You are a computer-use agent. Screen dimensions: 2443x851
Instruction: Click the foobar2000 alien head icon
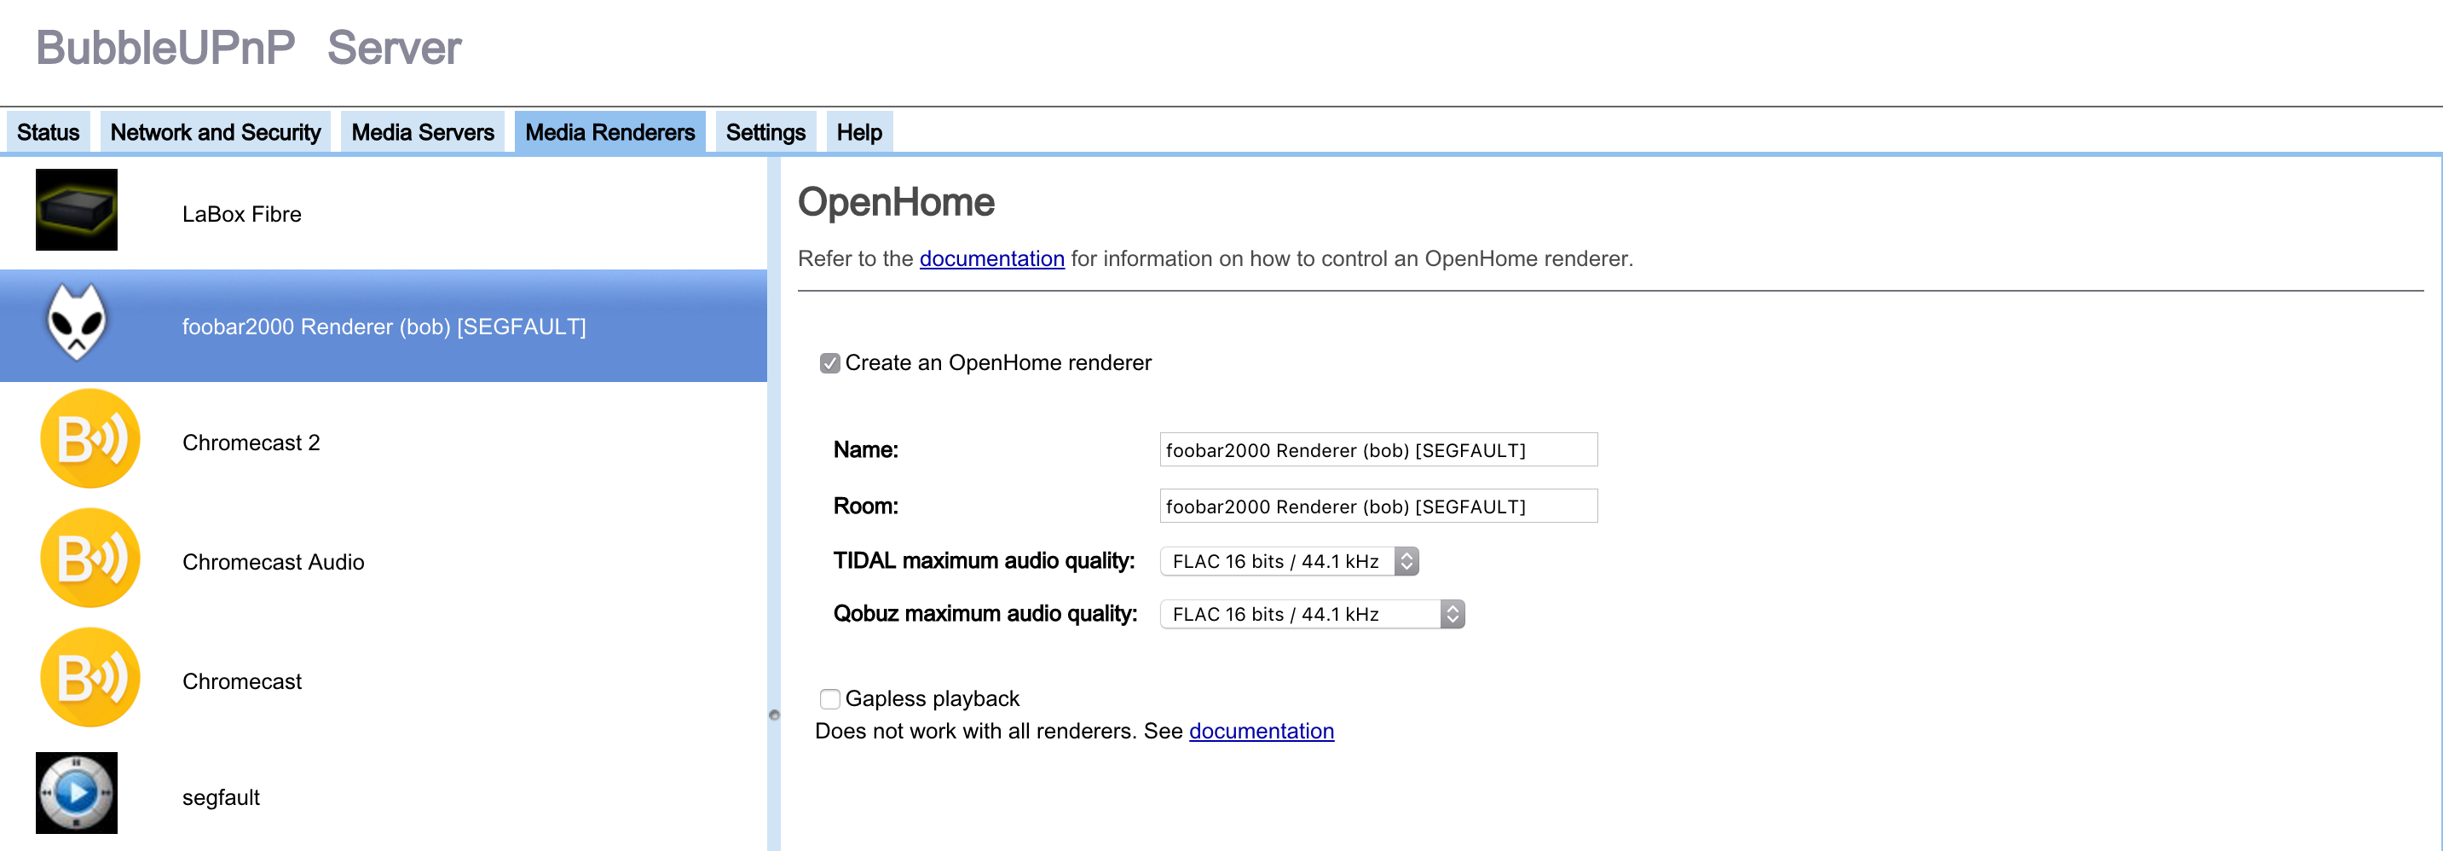(77, 322)
